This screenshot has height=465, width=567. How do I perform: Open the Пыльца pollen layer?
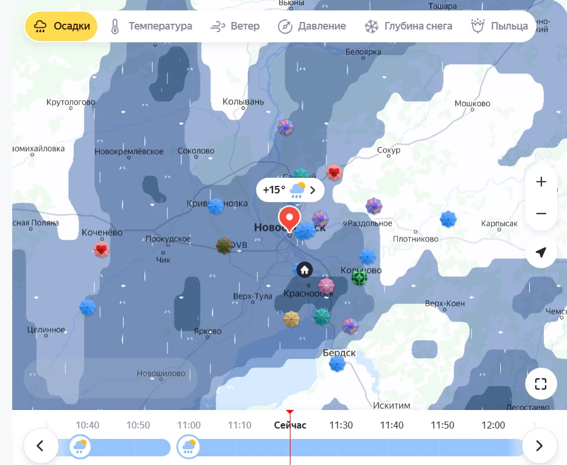point(499,26)
